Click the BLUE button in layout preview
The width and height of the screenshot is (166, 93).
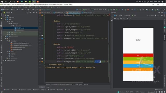138,66
